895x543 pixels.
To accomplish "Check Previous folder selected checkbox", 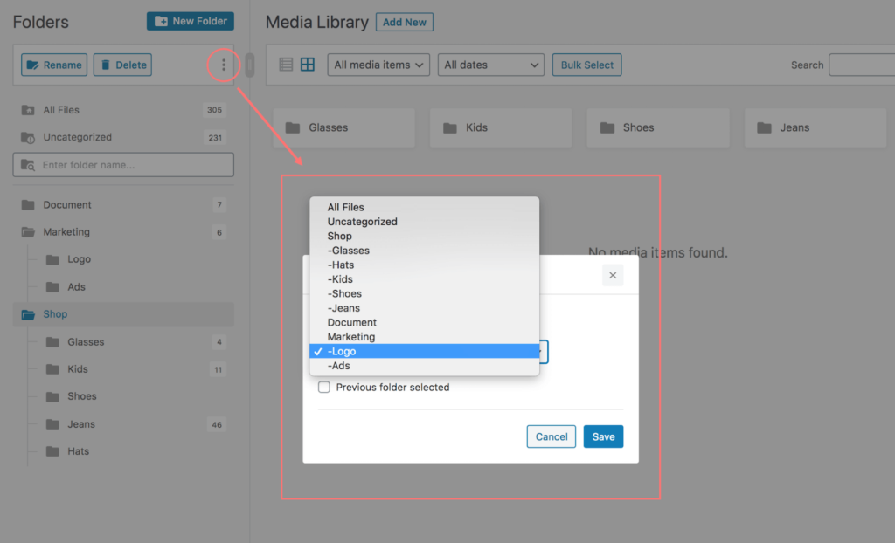I will (324, 387).
